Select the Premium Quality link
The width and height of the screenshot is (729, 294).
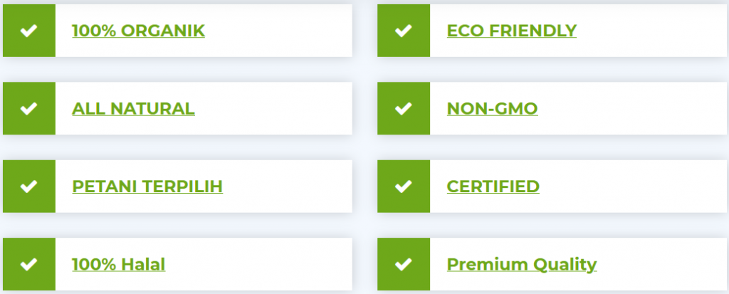(x=521, y=265)
